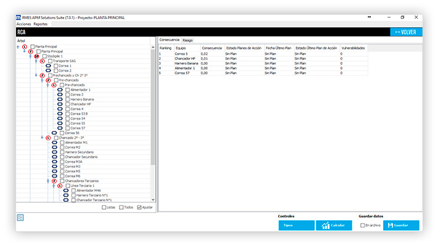The height and width of the screenshot is (246, 441).
Task: Collapse the Prechancado y Ch 2° 3° branch
Action: [x=36, y=75]
